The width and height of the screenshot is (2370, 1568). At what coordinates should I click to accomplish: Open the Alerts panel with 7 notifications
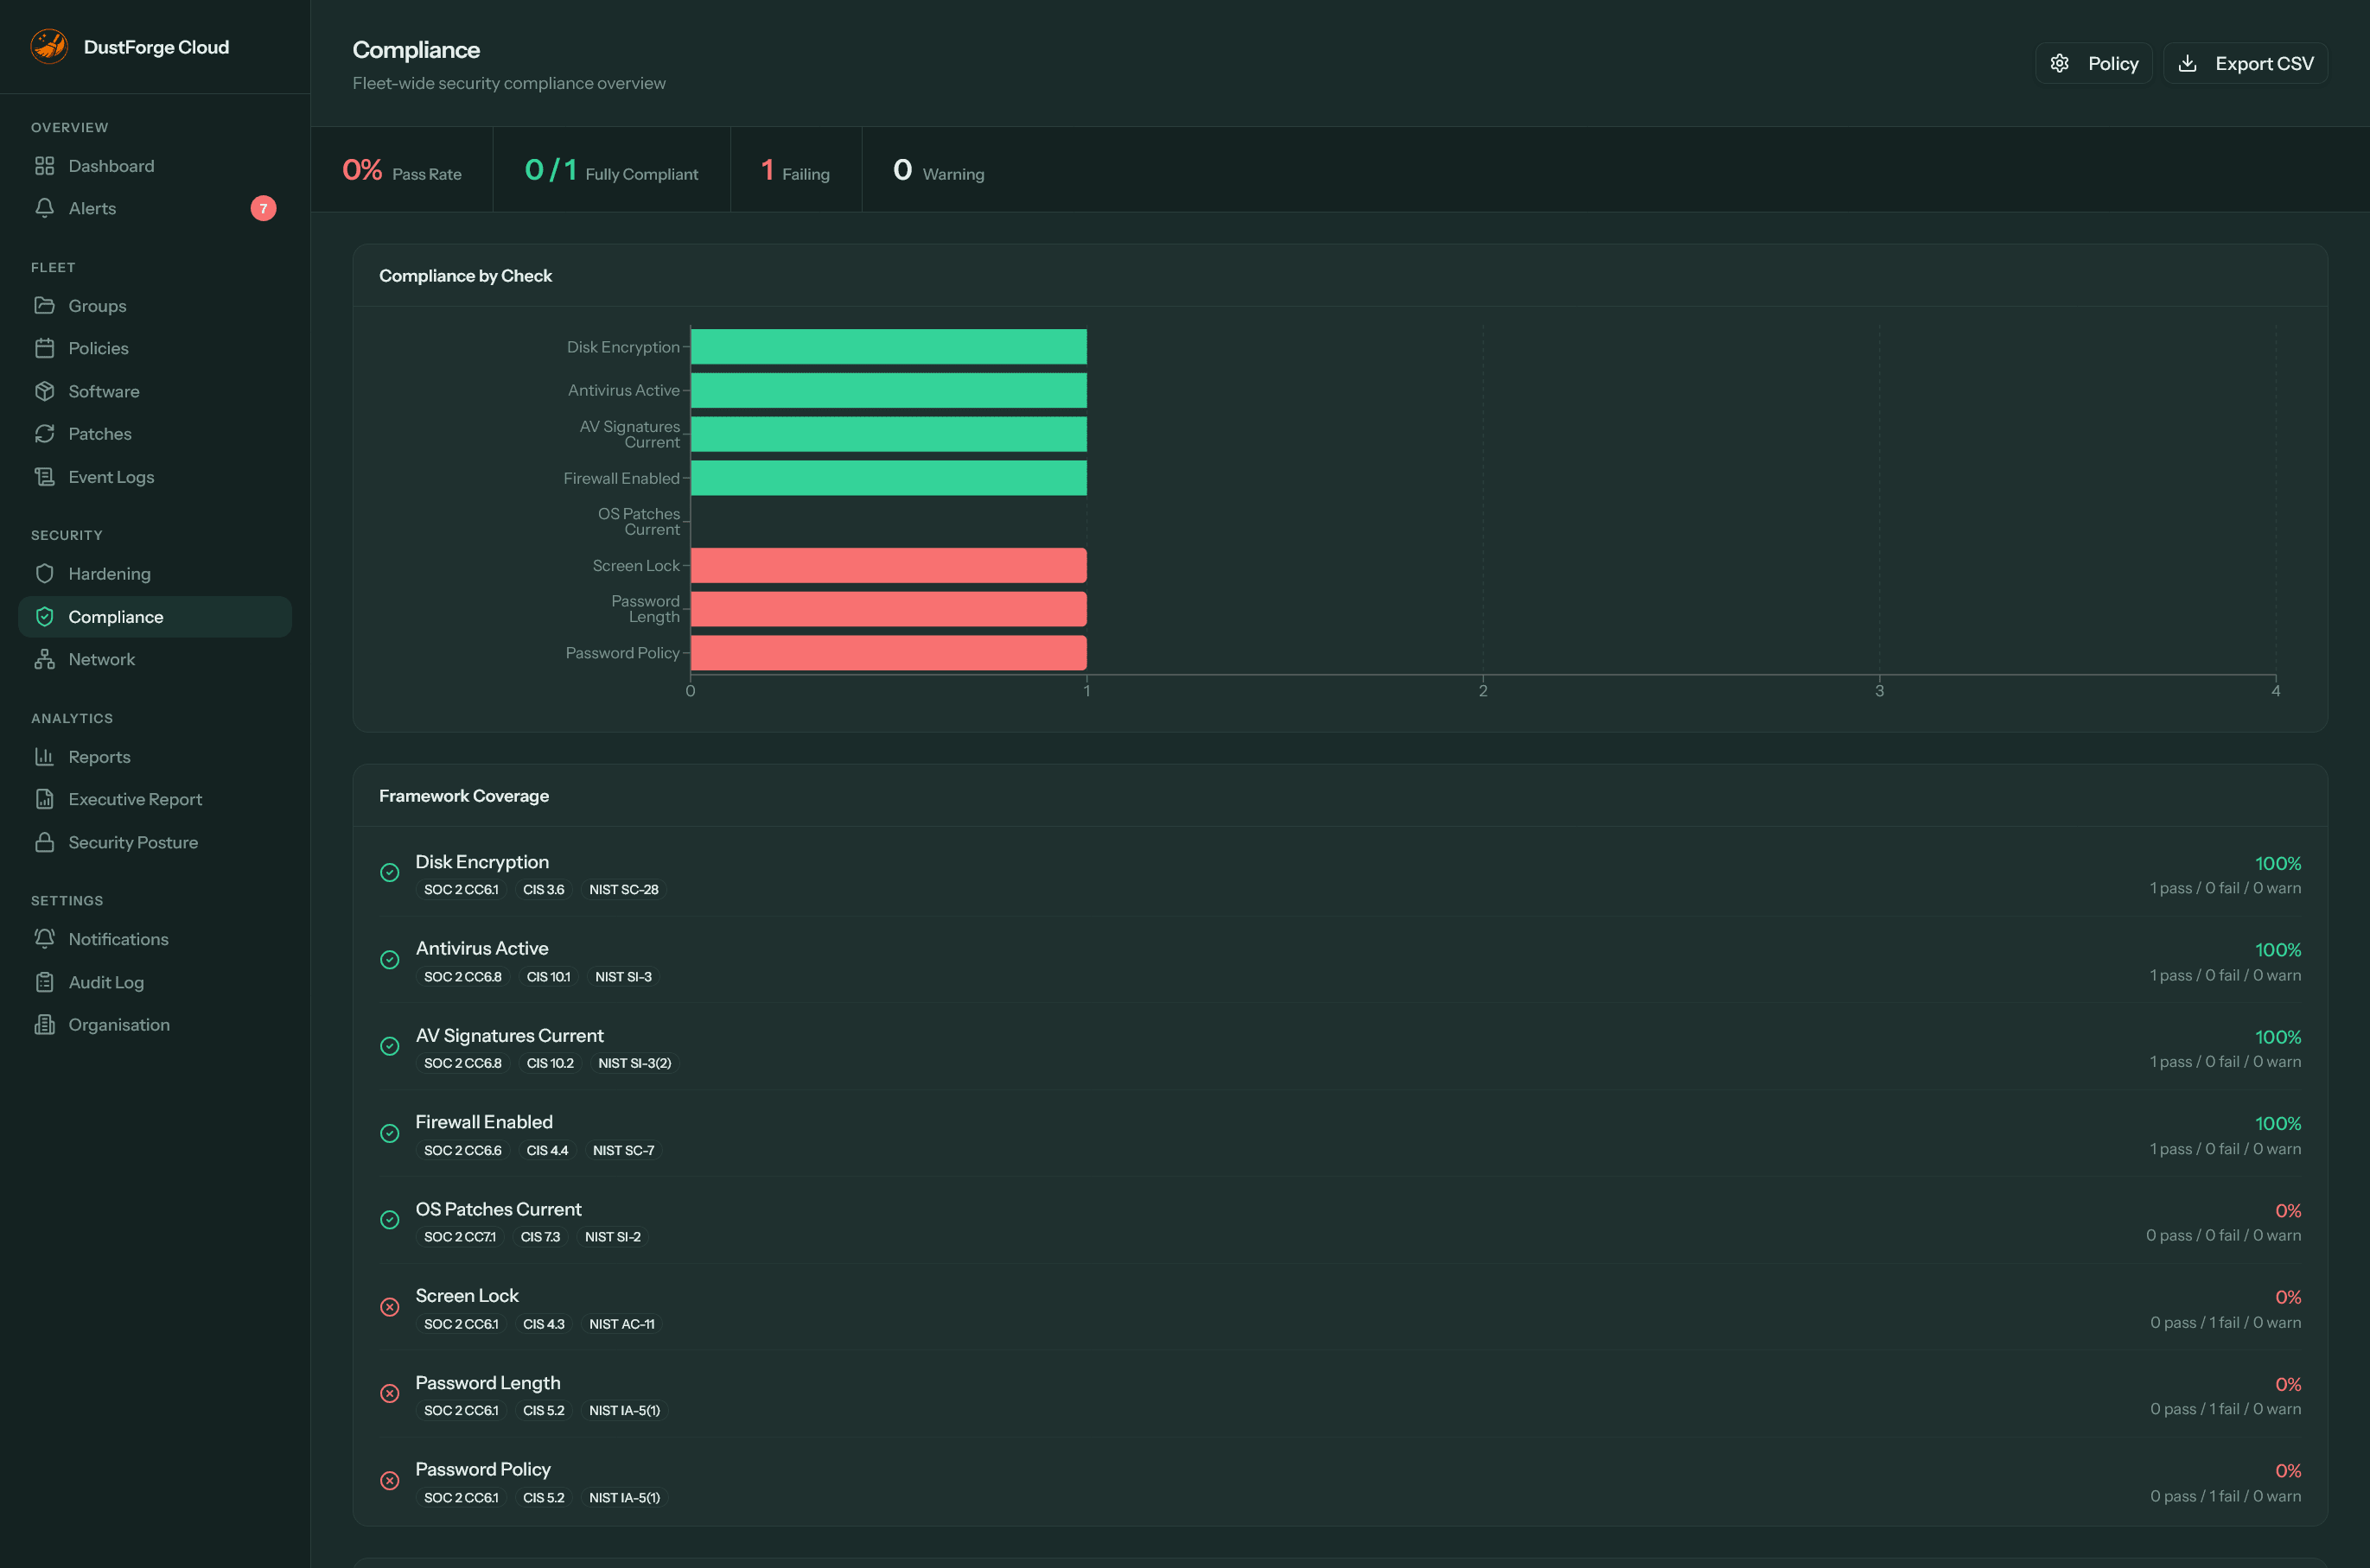[92, 208]
